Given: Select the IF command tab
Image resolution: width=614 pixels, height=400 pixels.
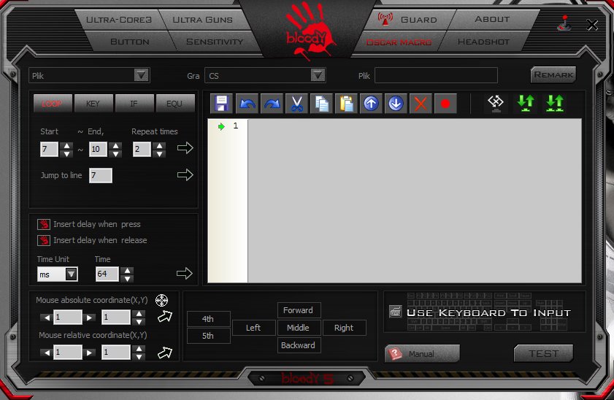Looking at the screenshot, I should tap(134, 104).
